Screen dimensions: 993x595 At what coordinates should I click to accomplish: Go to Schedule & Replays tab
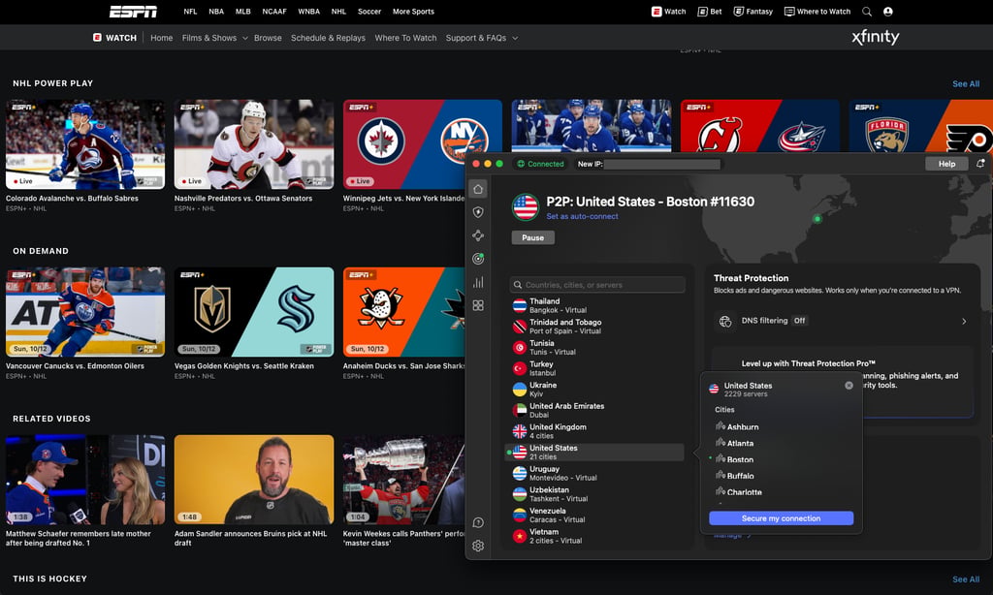328,38
